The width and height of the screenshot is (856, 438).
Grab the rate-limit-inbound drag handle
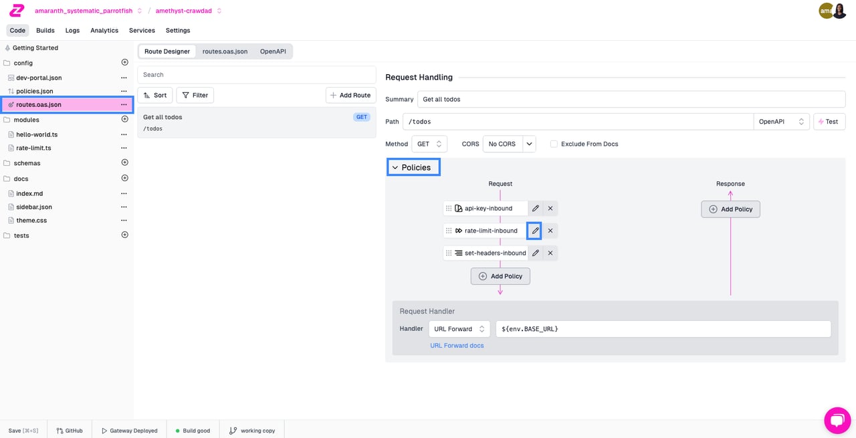(449, 231)
